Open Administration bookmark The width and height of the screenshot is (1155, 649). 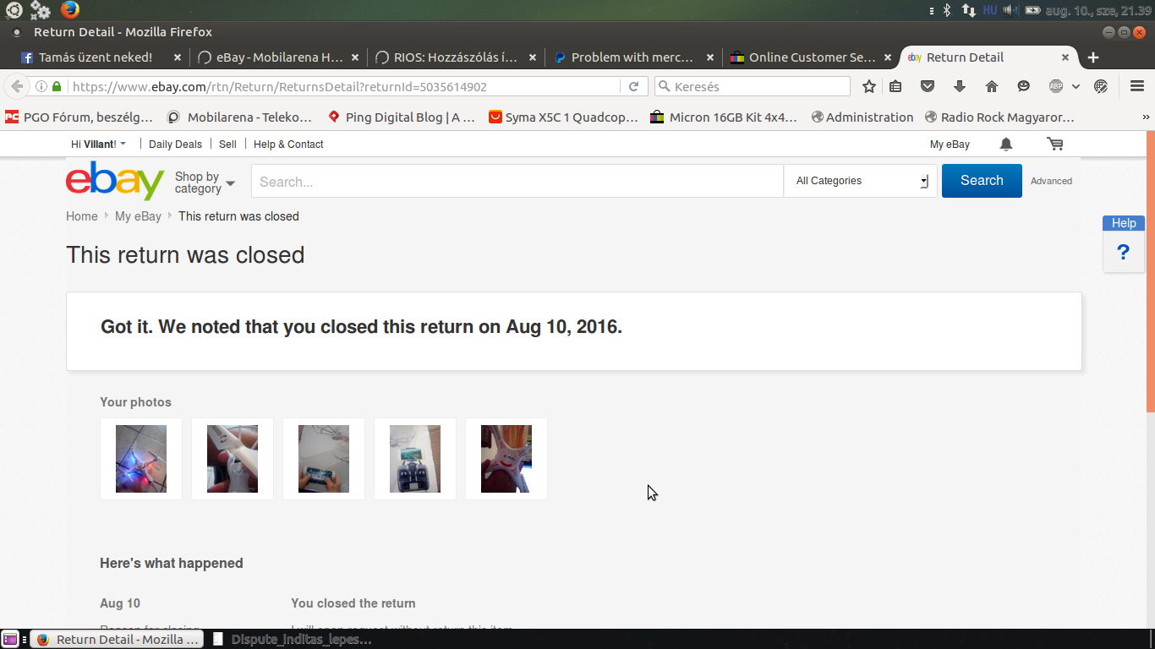(x=862, y=117)
